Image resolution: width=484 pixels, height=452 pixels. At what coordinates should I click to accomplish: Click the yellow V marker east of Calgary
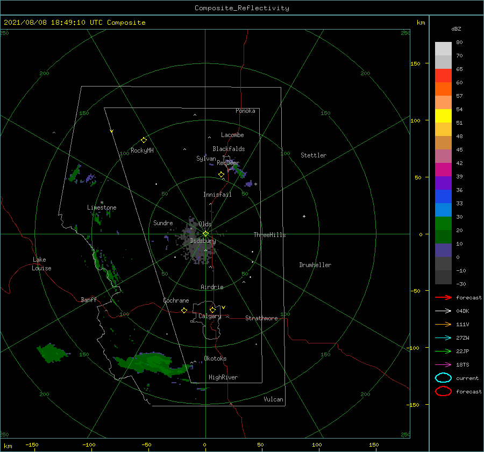point(223,307)
